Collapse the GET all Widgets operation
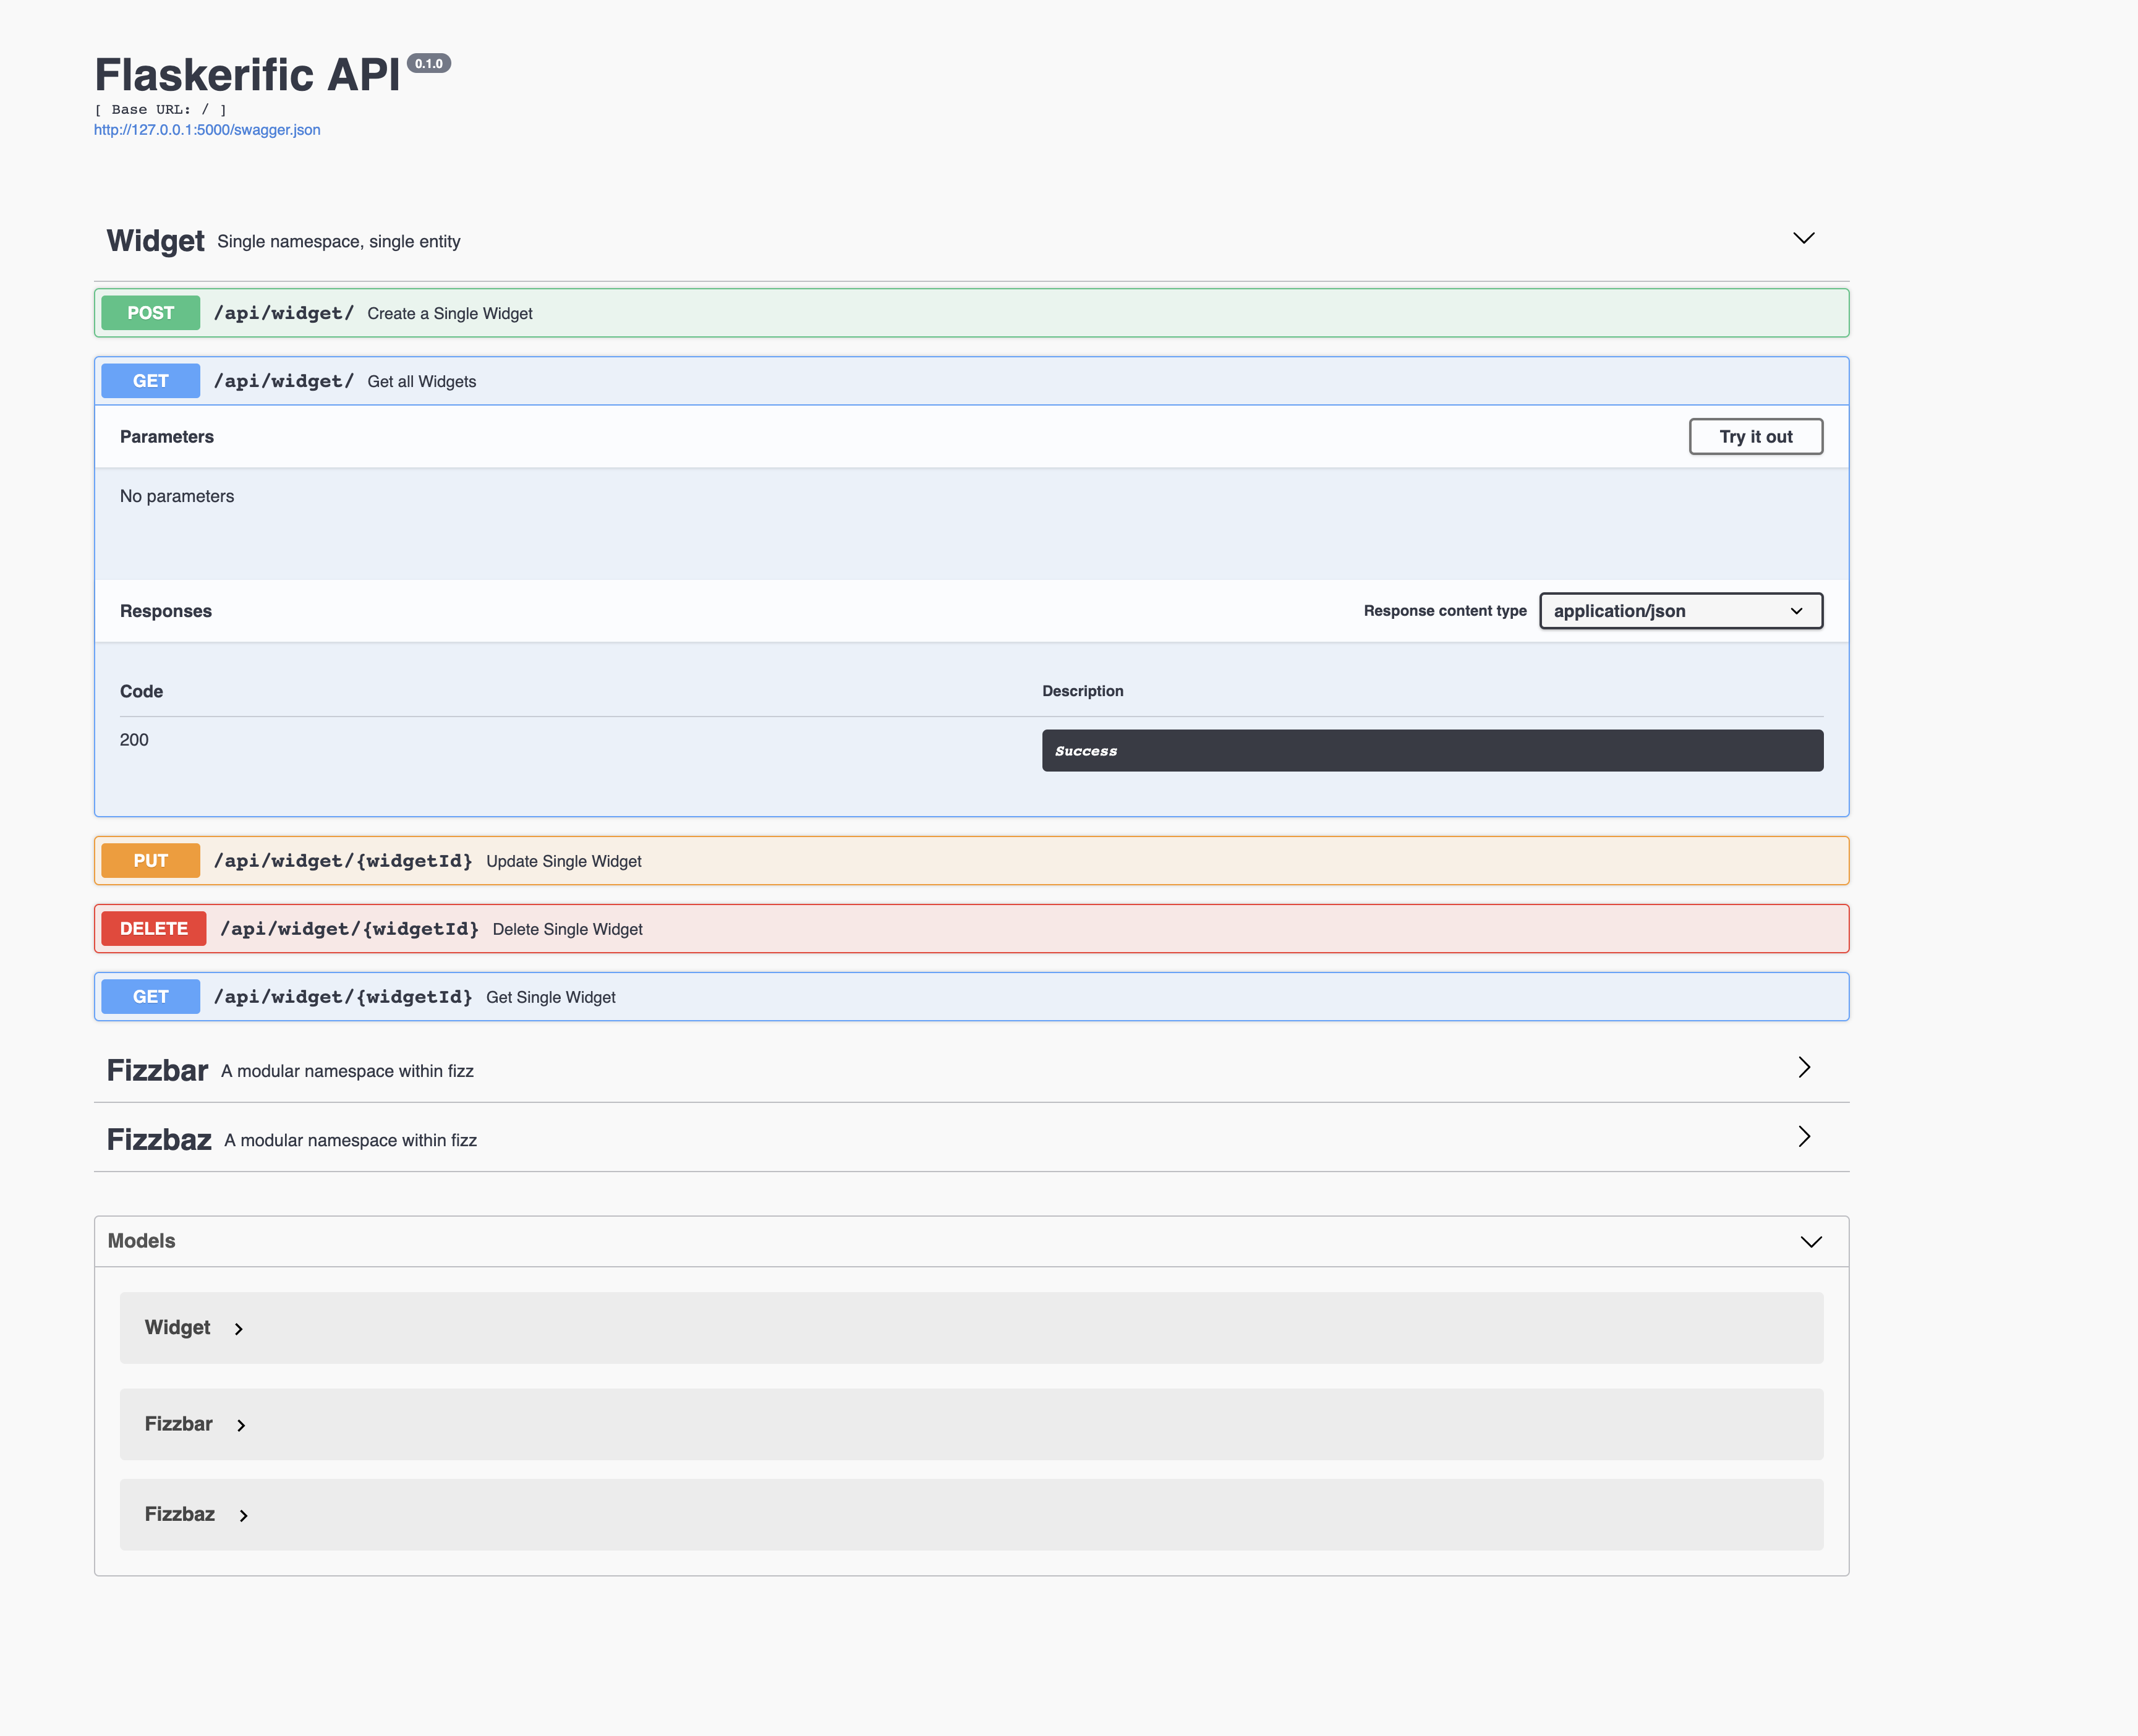 click(421, 381)
